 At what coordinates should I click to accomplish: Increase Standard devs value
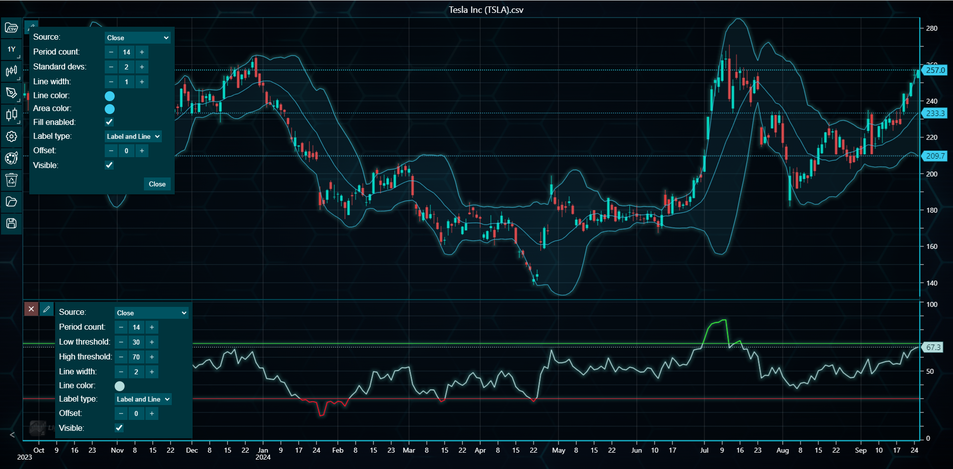tap(142, 67)
